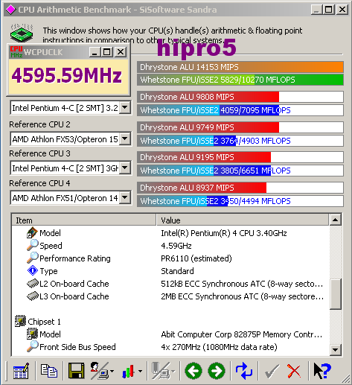
Task: Click the '4x 270MHz (1080MHz data rate)' value
Action: click(219, 347)
